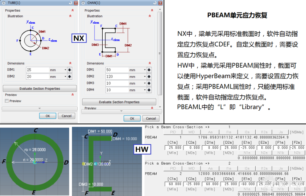Click OK in the TUBE(1) dialog

coord(48,116)
